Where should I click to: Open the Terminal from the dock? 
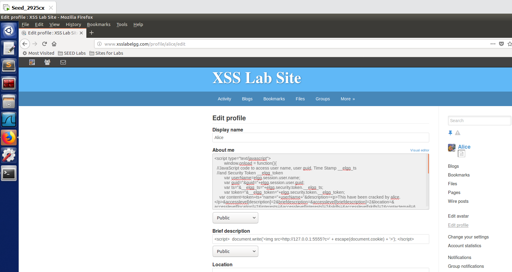pos(9,173)
